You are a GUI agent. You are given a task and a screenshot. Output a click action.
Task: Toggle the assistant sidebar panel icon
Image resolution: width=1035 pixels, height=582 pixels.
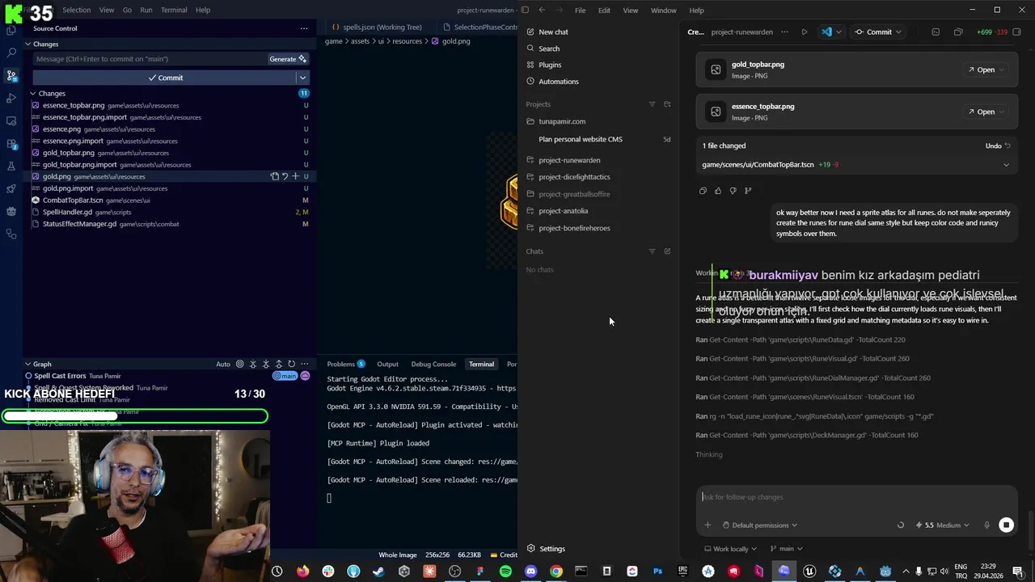coord(525,10)
